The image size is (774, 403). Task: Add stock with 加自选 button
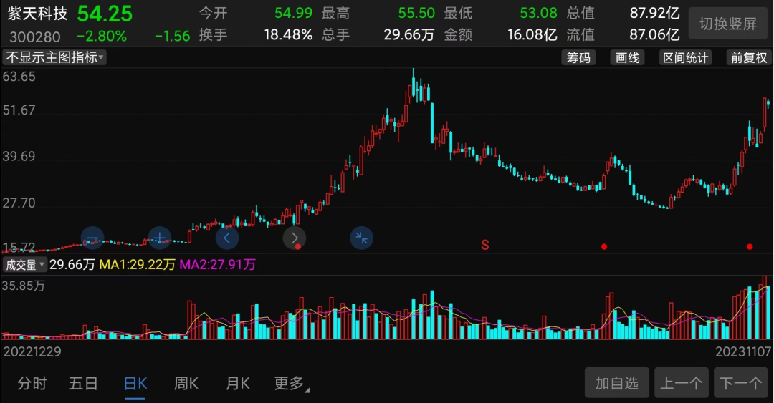616,383
